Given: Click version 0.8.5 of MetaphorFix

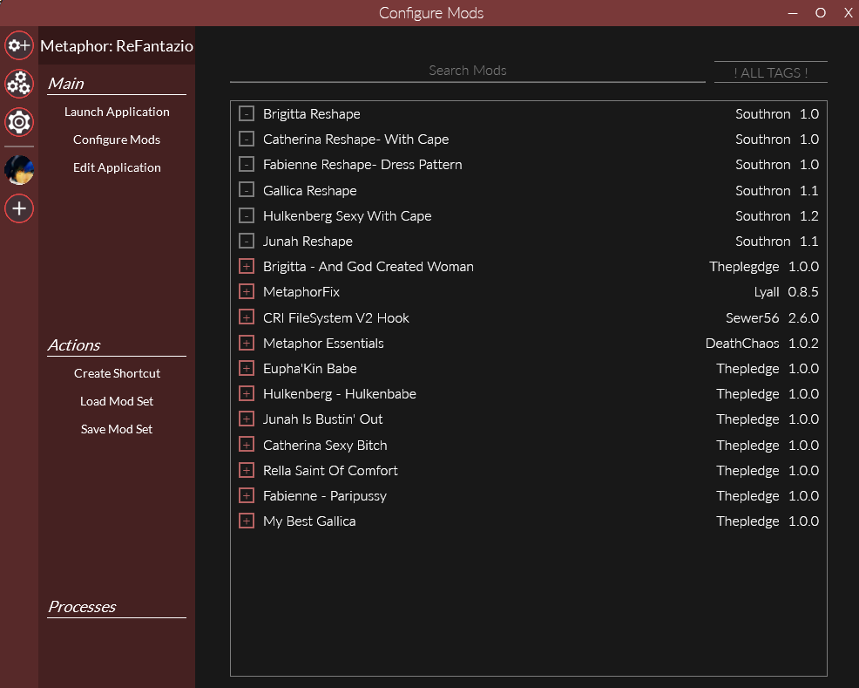Looking at the screenshot, I should [803, 292].
